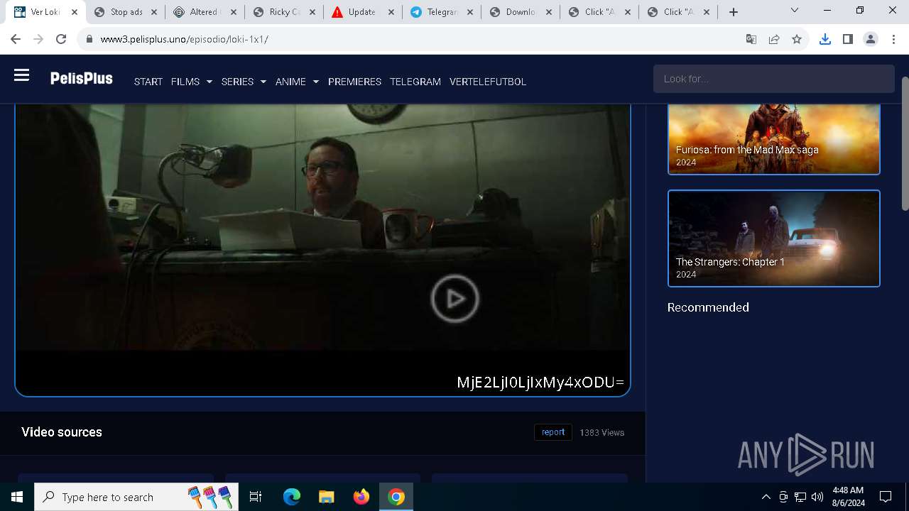The height and width of the screenshot is (511, 909).
Task: Open the translate page icon
Action: 751,40
